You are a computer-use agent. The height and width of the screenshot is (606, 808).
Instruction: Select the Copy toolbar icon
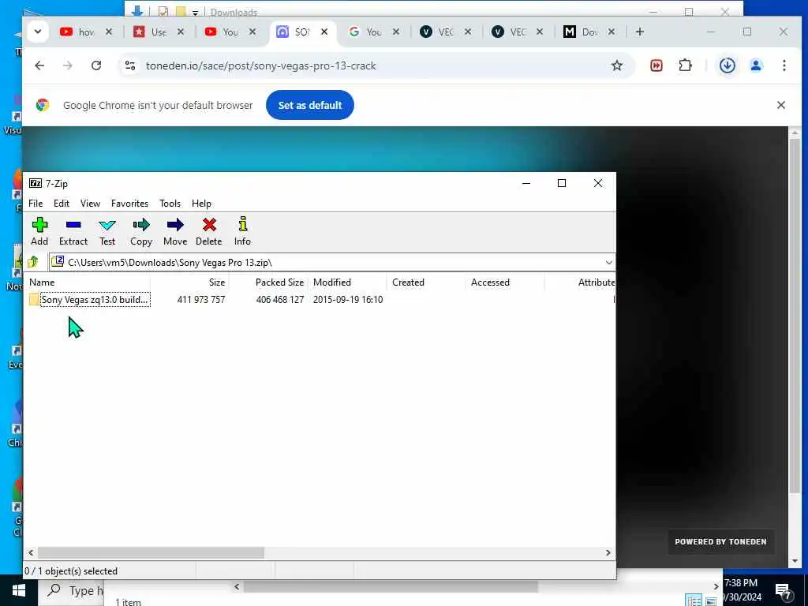tap(141, 231)
